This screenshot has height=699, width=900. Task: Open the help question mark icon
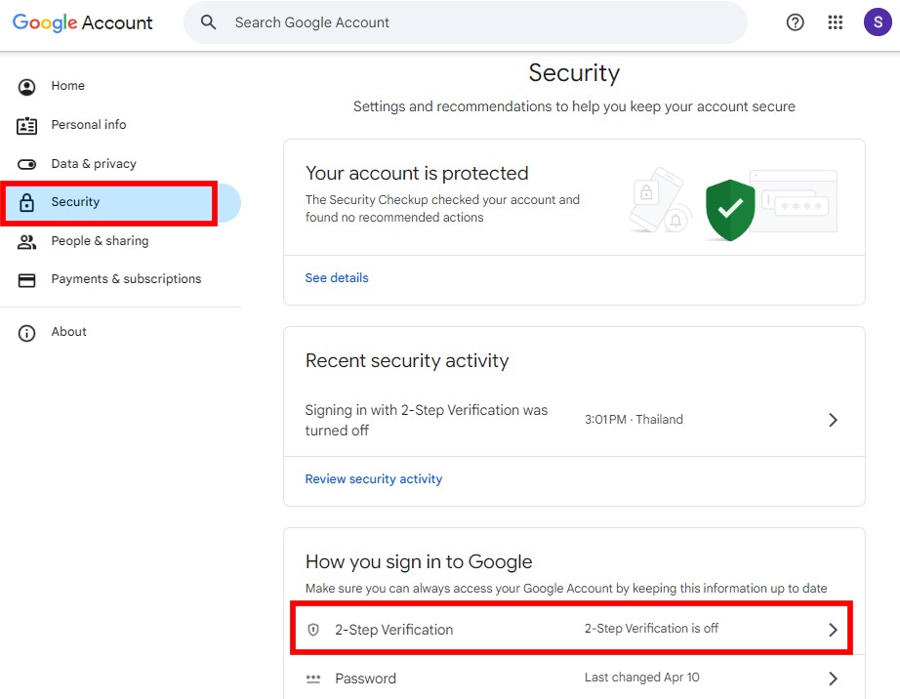(796, 22)
